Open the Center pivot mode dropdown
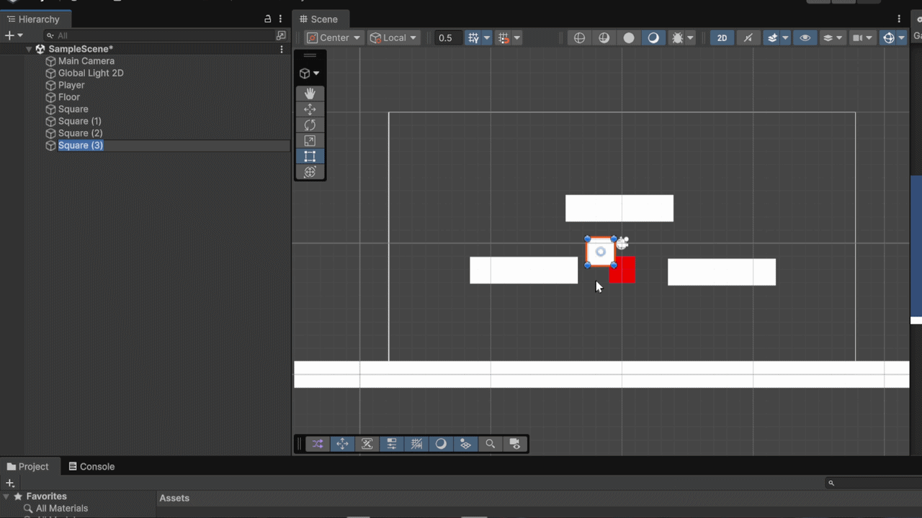 coord(334,37)
